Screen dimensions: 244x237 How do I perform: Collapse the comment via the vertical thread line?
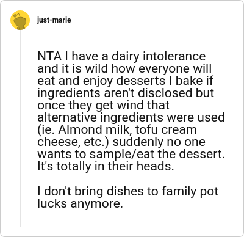click(x=20, y=128)
